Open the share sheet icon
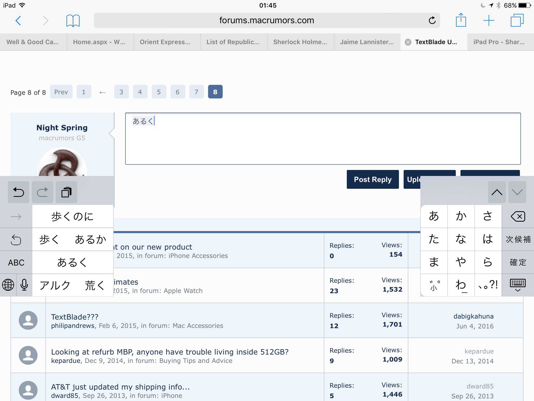This screenshot has width=534, height=401. tap(461, 20)
